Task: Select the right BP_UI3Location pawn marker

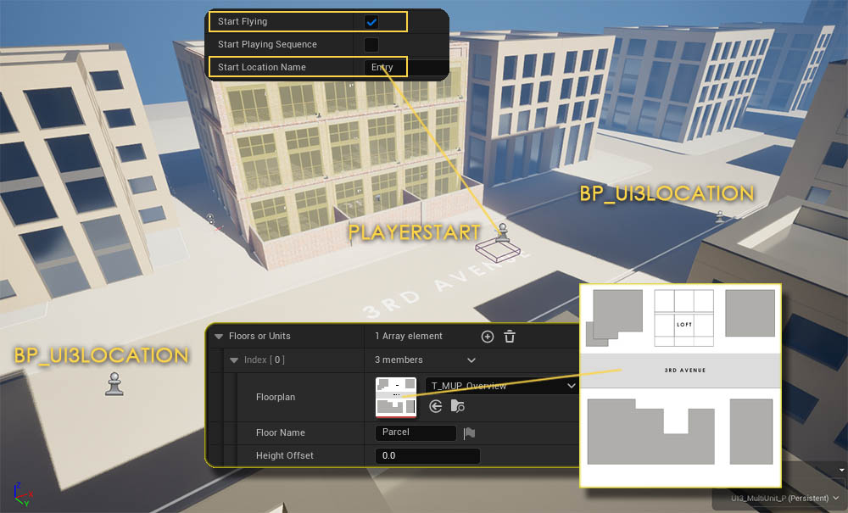Action: pyautogui.click(x=720, y=215)
